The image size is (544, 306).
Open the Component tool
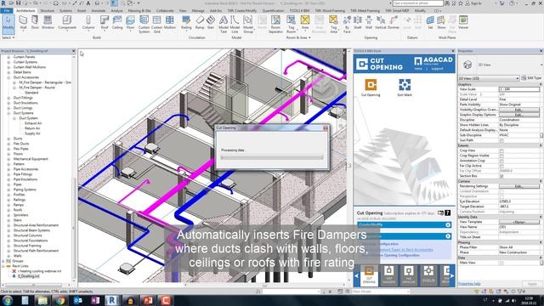point(67,23)
